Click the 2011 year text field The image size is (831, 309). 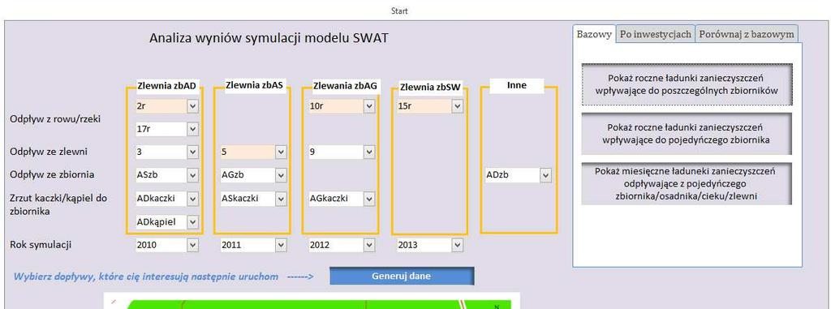248,245
